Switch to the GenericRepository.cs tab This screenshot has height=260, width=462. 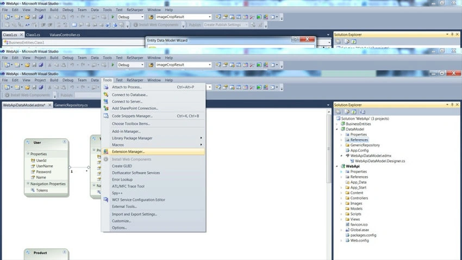tap(71, 105)
